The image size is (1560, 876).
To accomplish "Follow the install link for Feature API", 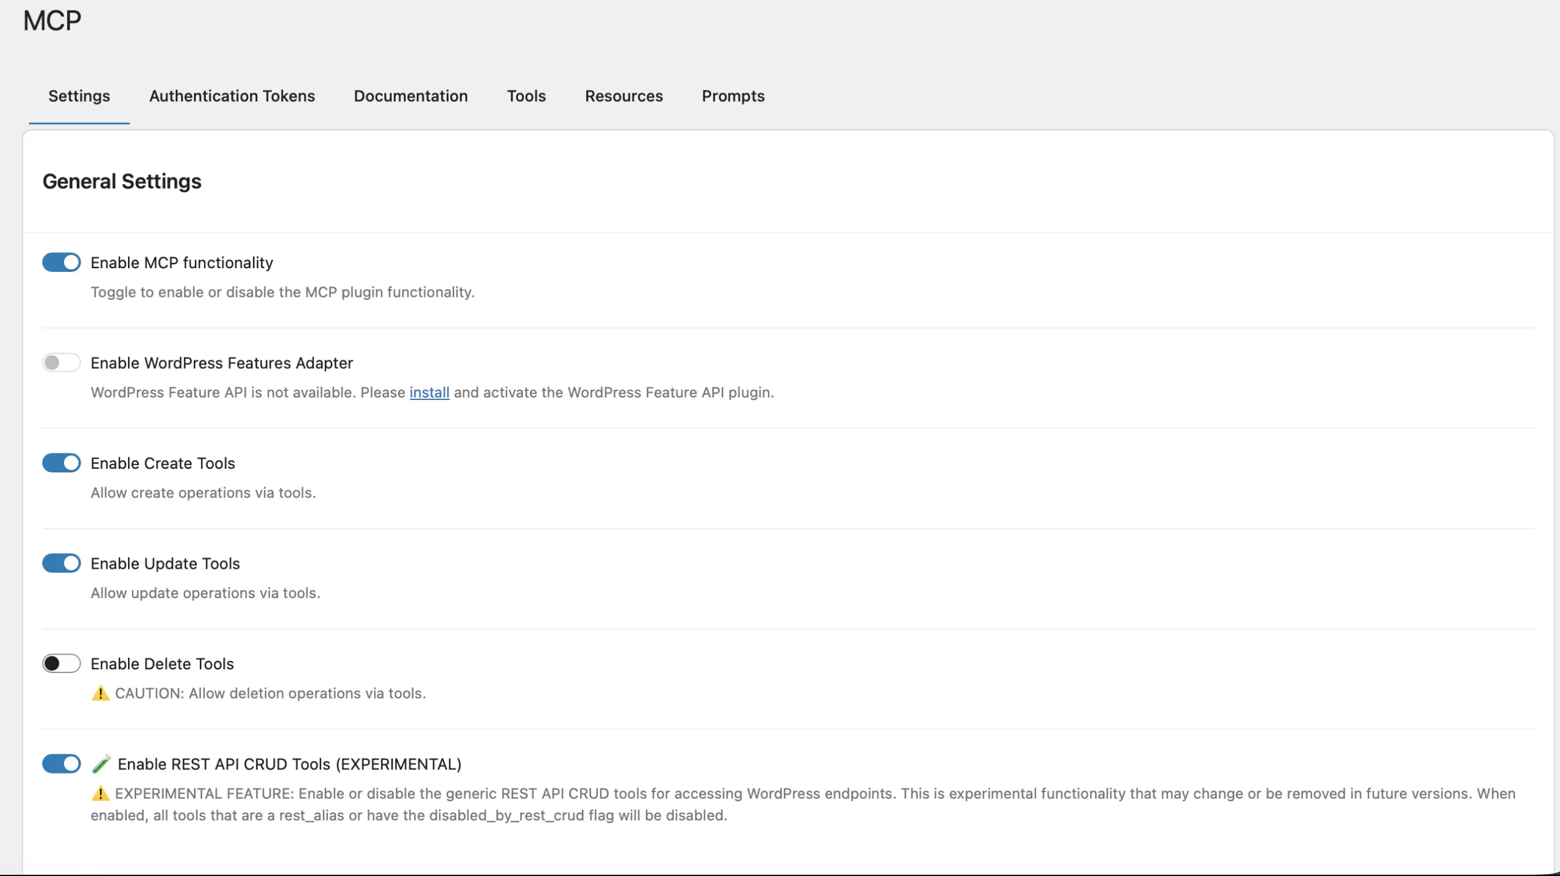I will (430, 393).
